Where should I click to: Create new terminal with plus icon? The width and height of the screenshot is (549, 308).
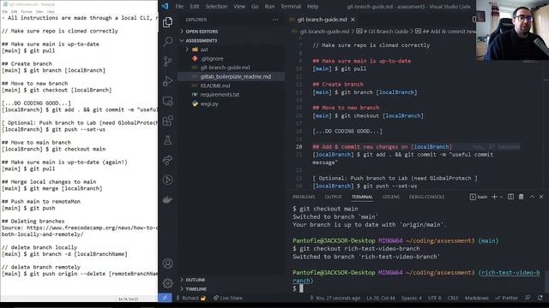pyautogui.click(x=494, y=197)
